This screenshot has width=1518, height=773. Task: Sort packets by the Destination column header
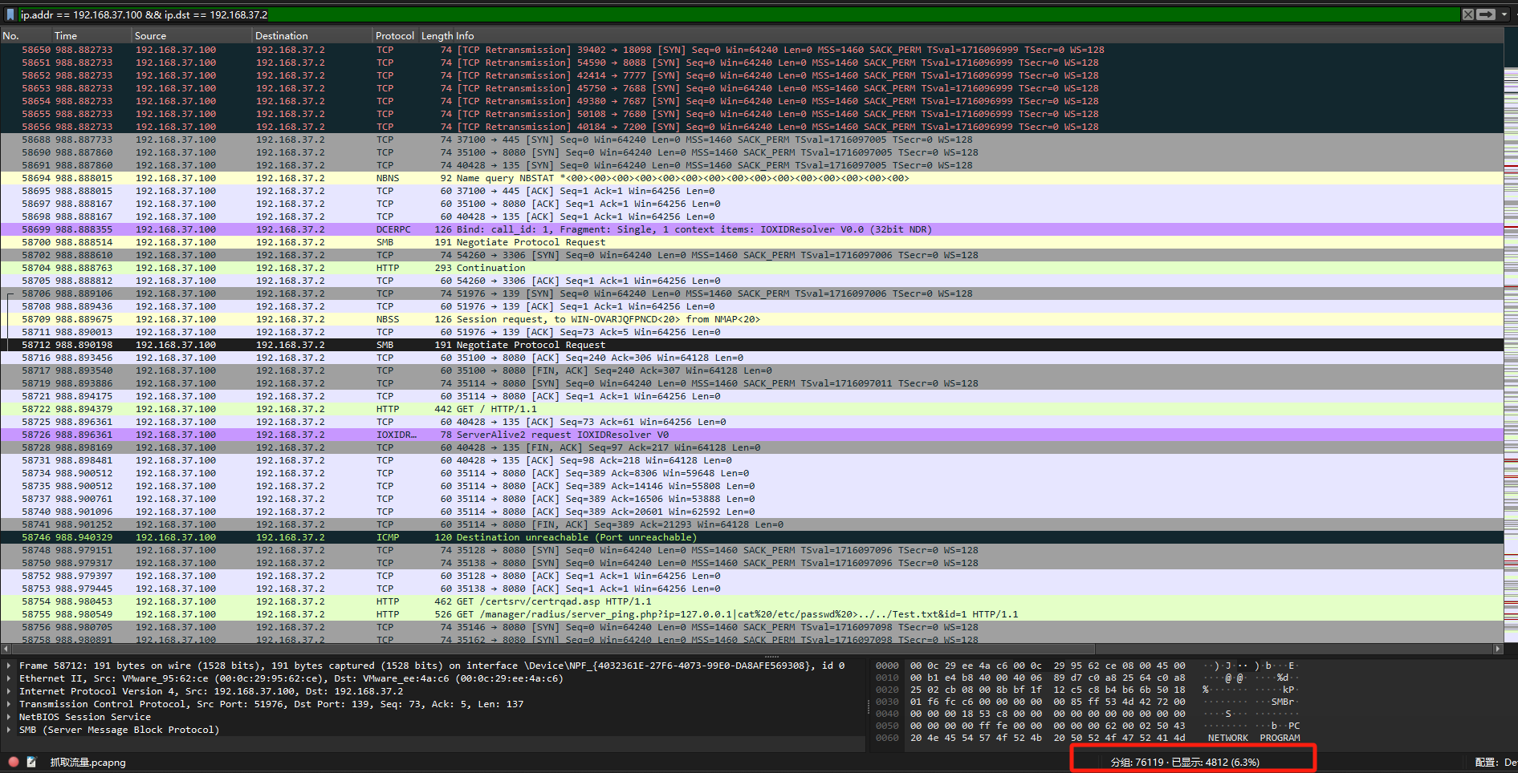[312, 35]
